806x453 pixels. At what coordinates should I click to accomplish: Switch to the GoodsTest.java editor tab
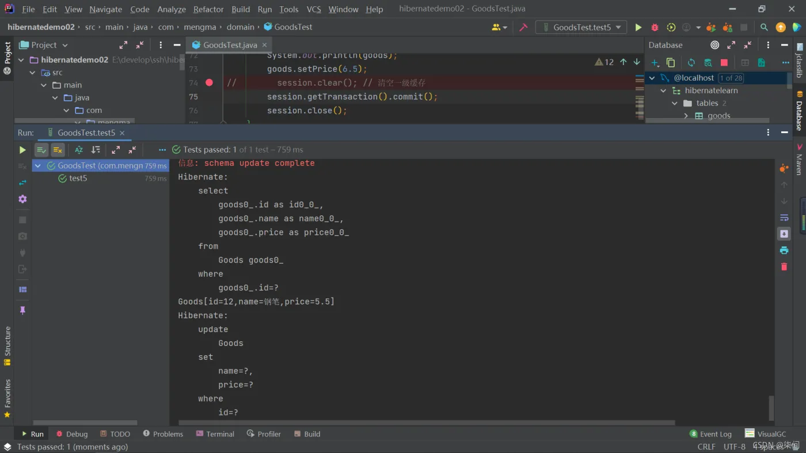pos(230,45)
